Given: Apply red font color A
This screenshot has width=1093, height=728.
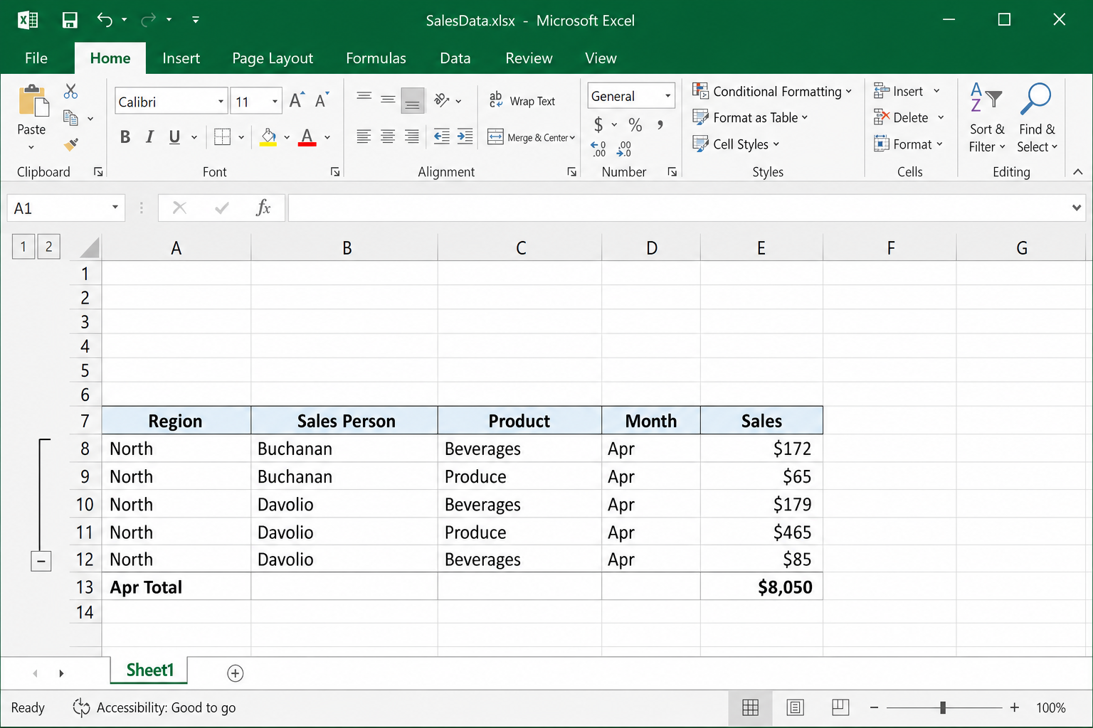Looking at the screenshot, I should point(307,136).
